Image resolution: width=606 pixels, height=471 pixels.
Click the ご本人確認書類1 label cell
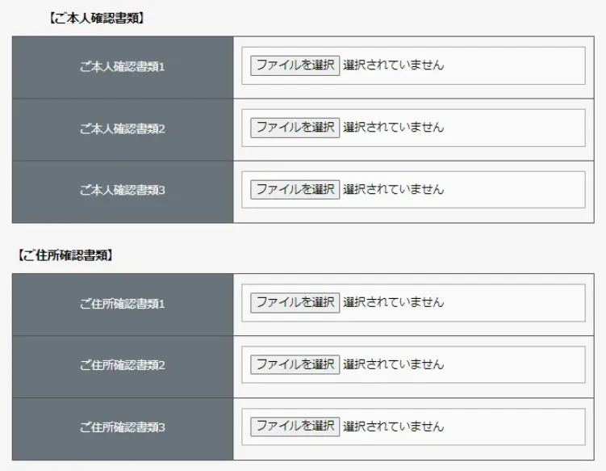click(123, 67)
